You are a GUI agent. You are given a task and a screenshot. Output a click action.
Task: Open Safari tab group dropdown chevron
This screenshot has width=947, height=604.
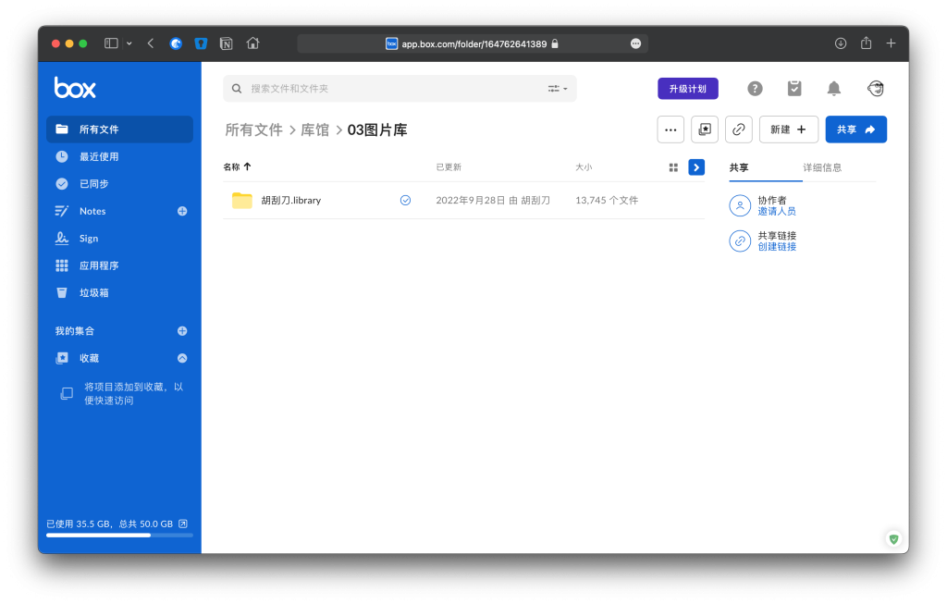129,43
